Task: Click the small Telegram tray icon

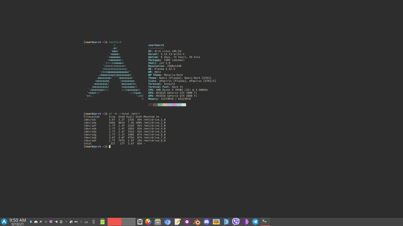Action: (56, 222)
